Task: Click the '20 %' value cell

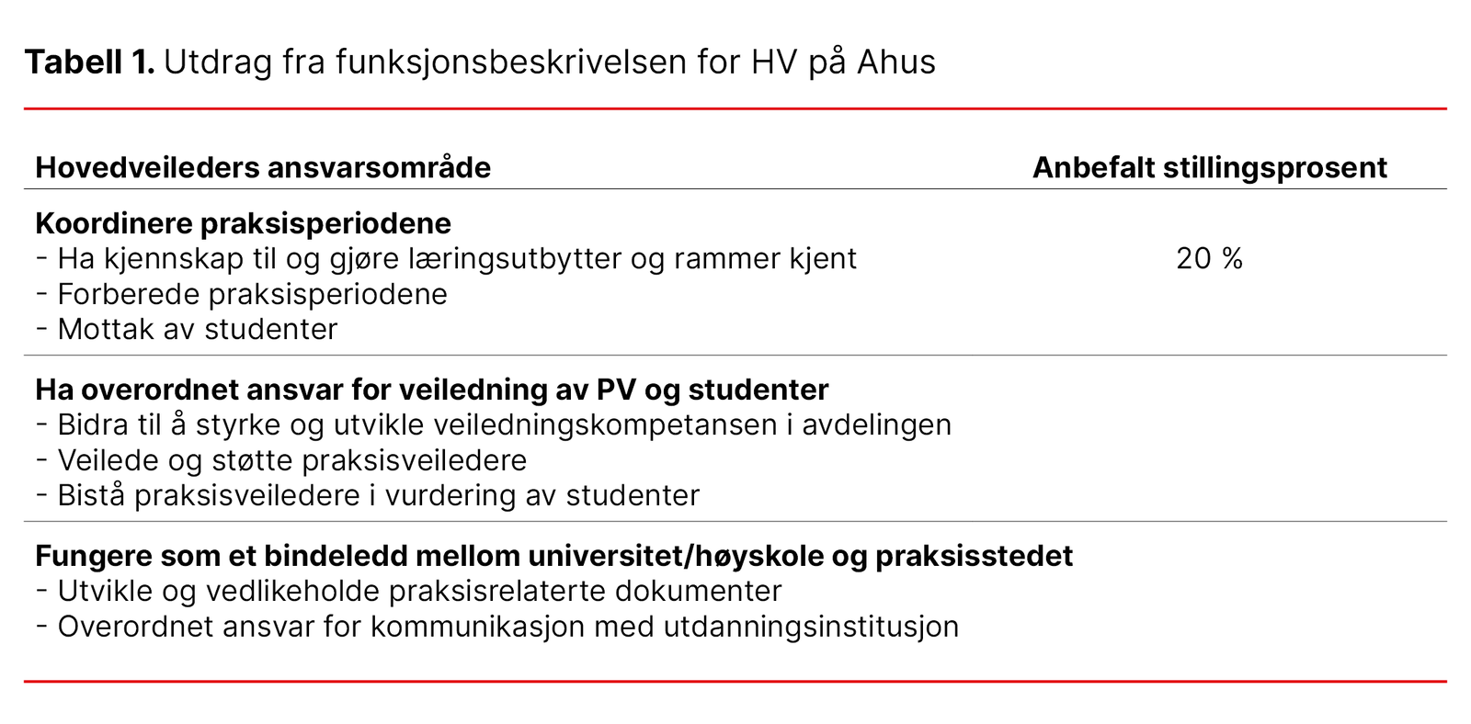Action: click(x=1209, y=259)
